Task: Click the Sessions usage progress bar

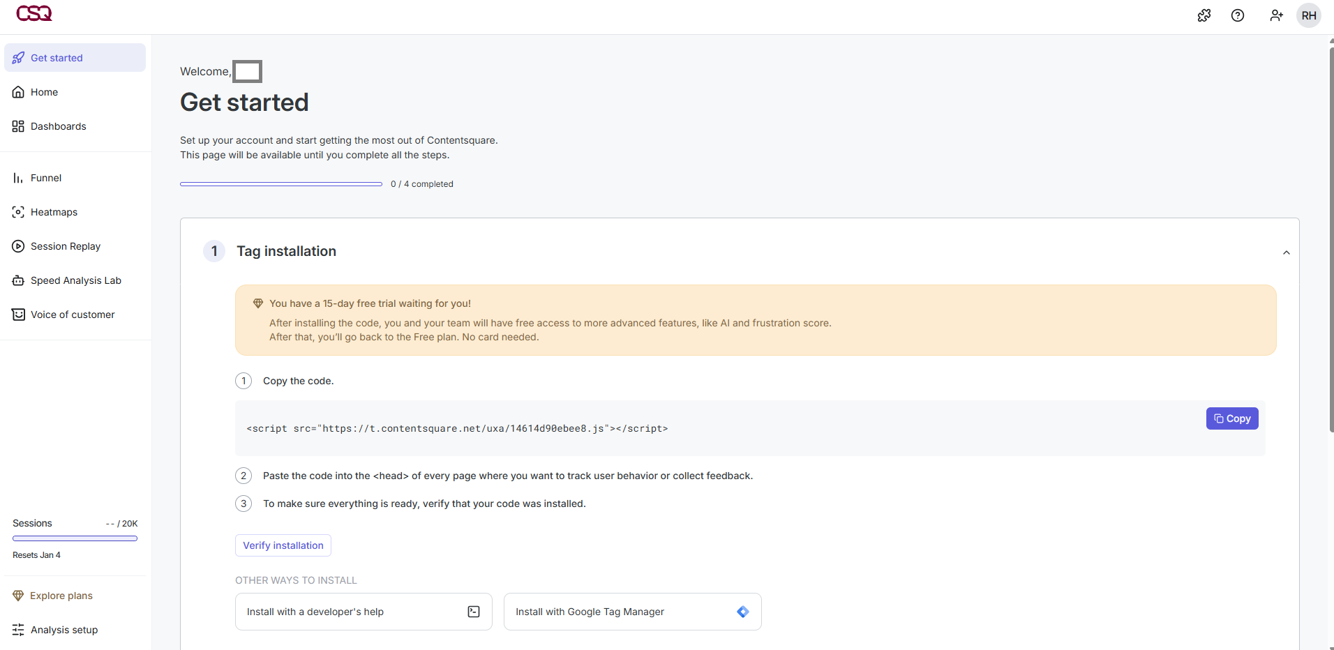Action: click(x=75, y=538)
